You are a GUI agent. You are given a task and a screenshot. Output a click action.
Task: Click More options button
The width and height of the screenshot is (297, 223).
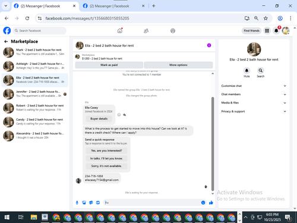tap(178, 65)
